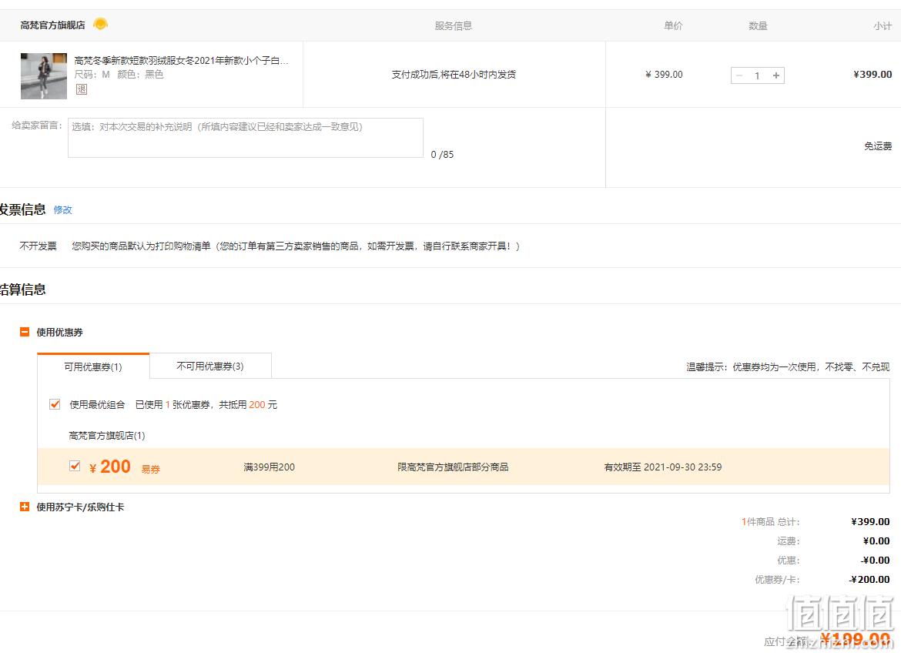Open the 高梵冬季新款短款羽绒服 product title
This screenshot has height=656, width=901.
pyautogui.click(x=182, y=60)
